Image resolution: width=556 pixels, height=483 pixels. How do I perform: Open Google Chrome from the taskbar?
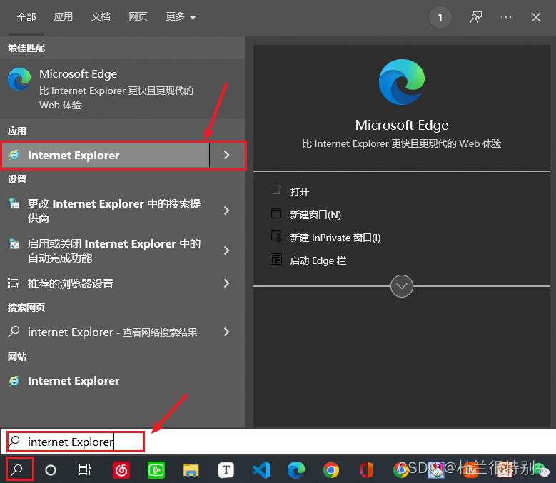pos(331,470)
